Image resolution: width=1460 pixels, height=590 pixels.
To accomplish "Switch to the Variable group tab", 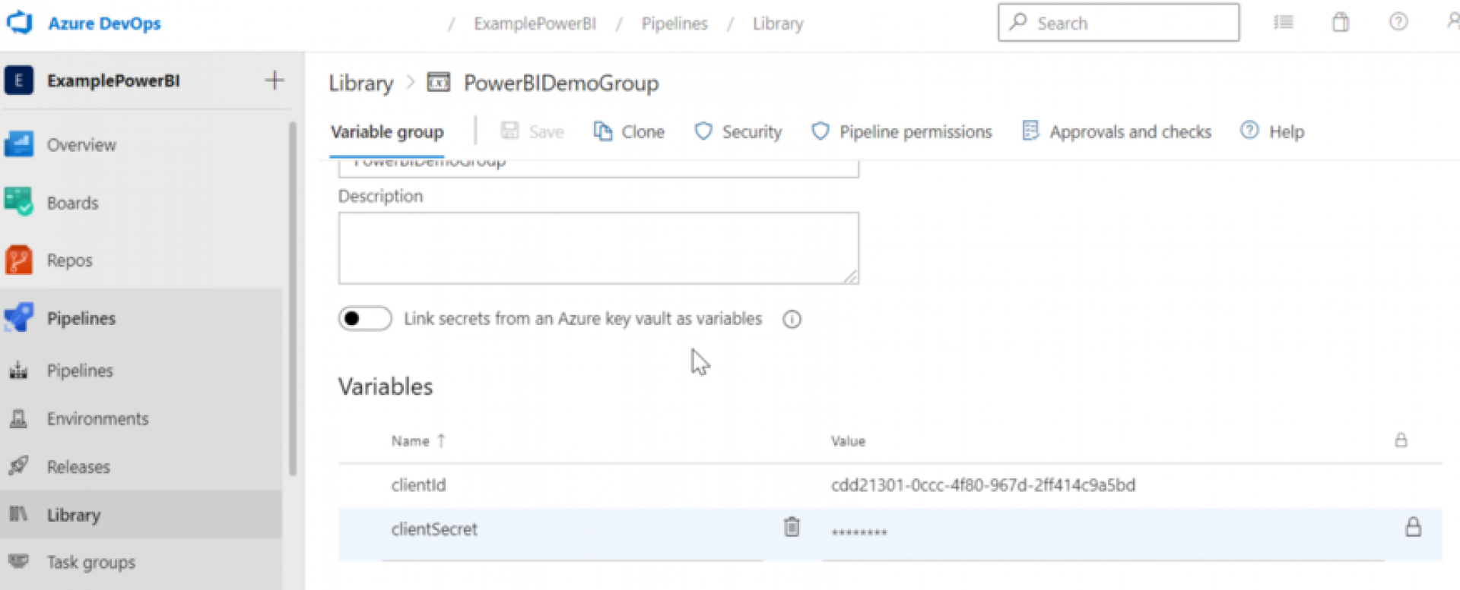I will point(387,131).
